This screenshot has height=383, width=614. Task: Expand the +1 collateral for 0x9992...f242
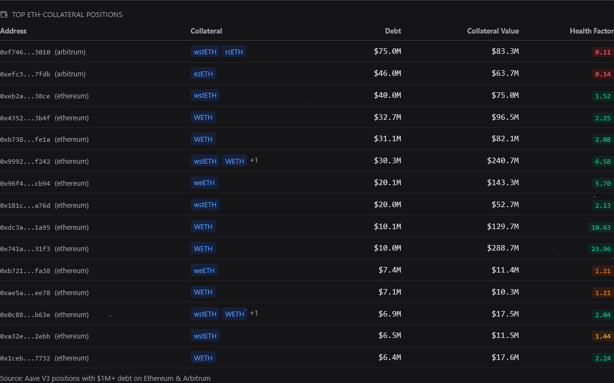[x=254, y=160]
